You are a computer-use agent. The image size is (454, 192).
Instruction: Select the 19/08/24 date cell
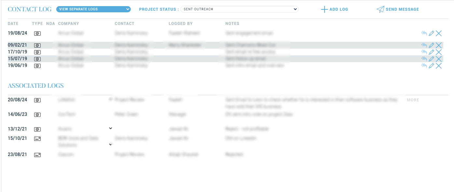[x=18, y=33]
